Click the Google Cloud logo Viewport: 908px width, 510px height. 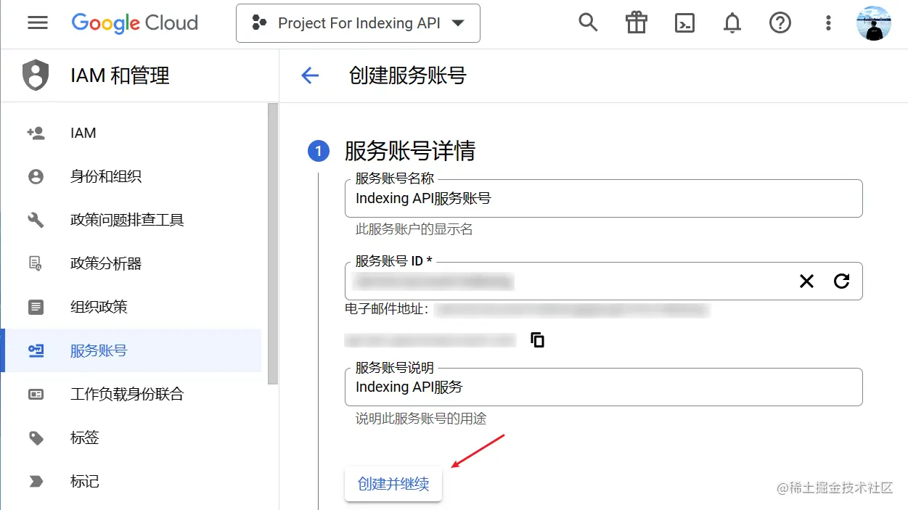coord(135,23)
